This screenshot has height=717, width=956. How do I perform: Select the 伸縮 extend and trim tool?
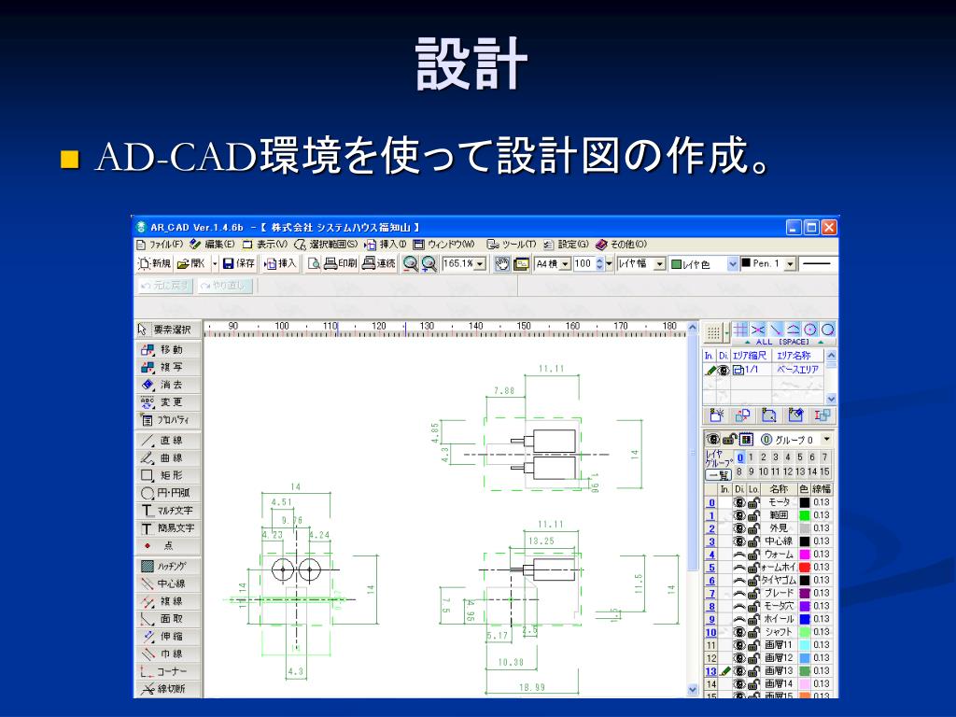(x=168, y=636)
